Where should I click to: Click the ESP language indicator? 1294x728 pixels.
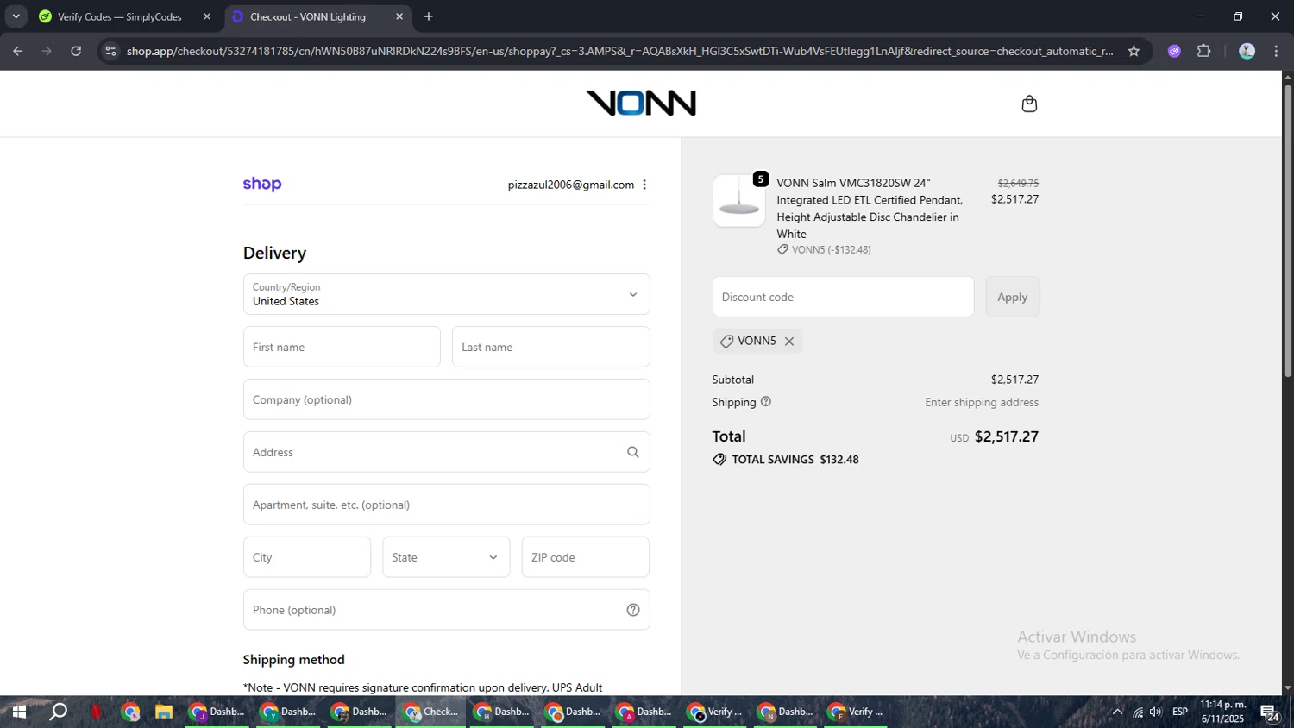[x=1180, y=712]
